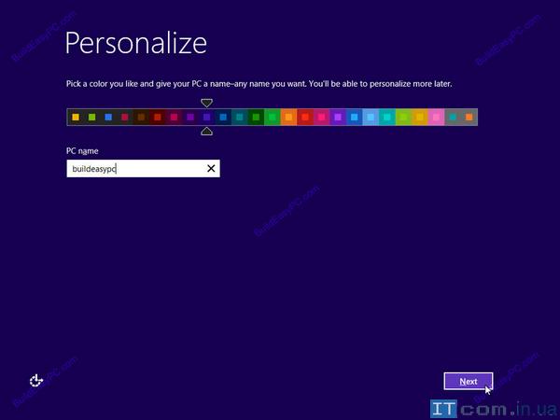The height and width of the screenshot is (420, 560).
Task: Click the triangle marker below the selected color
Action: [206, 132]
